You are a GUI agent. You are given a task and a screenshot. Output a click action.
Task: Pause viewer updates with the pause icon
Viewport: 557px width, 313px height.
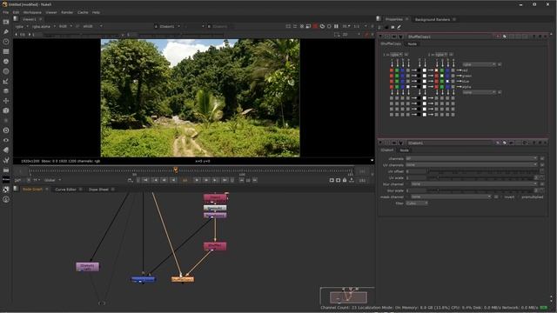336,26
